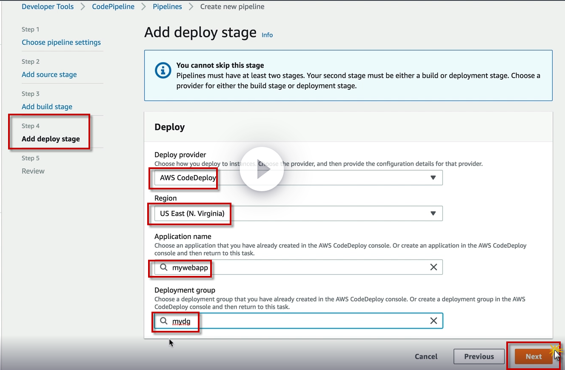This screenshot has height=370, width=565.
Task: Click the Step 4 label
Action: point(31,126)
